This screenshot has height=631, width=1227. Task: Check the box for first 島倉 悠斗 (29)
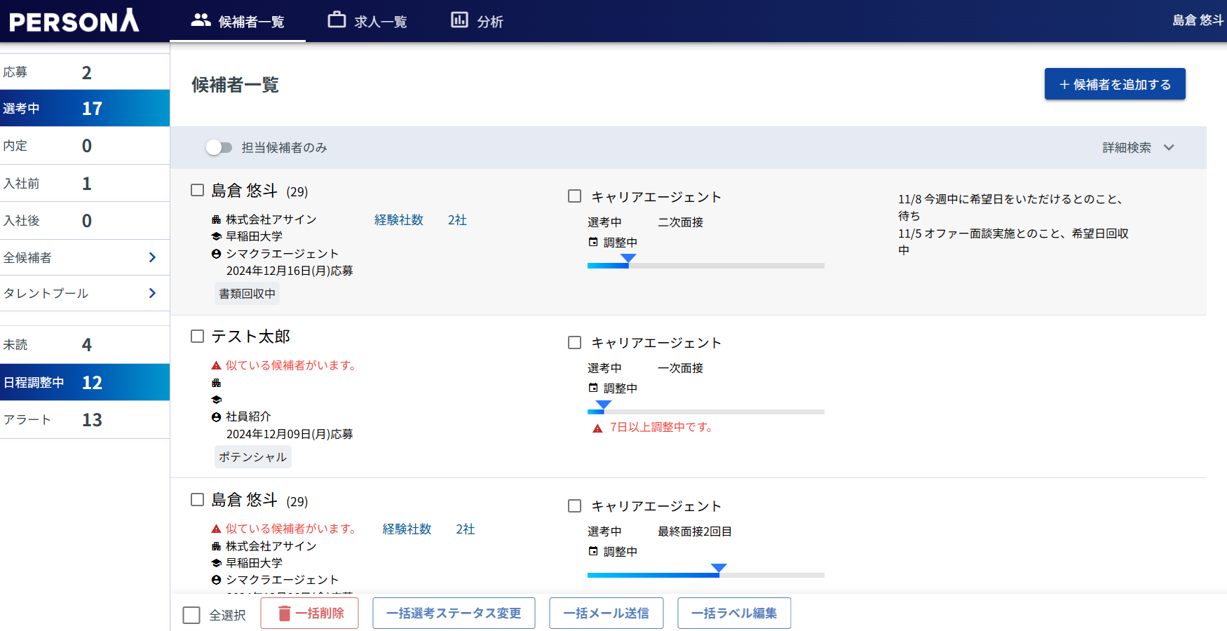tap(198, 190)
